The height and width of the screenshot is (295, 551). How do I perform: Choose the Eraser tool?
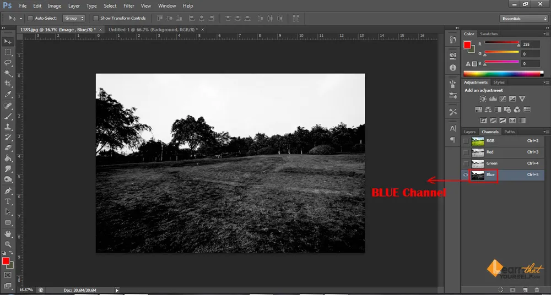(x=8, y=147)
